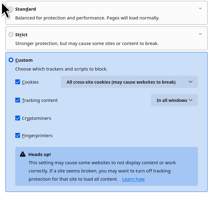Screen dimensions: 221x198
Task: Untick the Fingerprinters checkbox
Action: tap(18, 136)
